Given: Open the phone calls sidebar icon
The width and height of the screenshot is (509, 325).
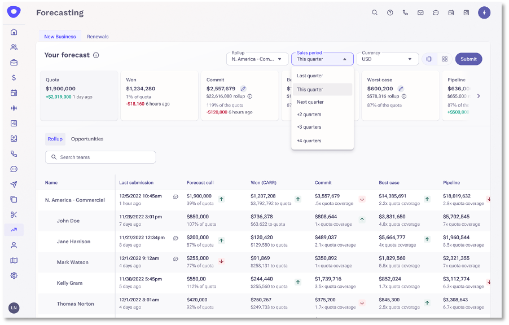Looking at the screenshot, I should tap(14, 154).
